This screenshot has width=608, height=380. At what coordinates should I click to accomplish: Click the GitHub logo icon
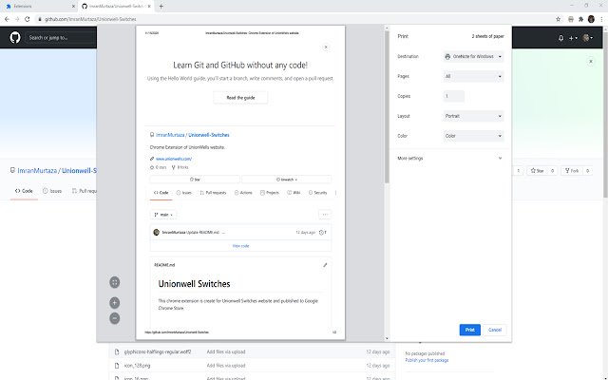coord(15,38)
